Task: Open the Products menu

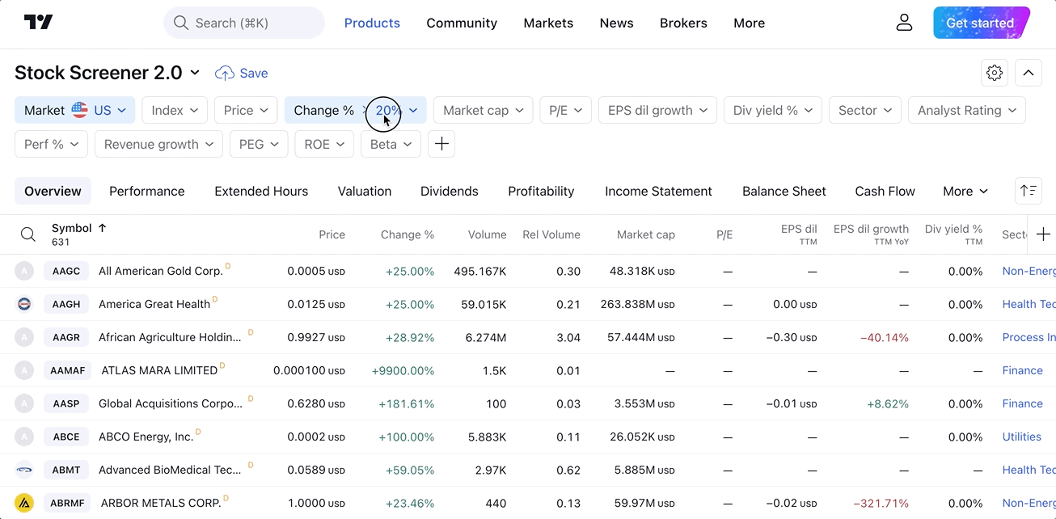Action: coord(372,23)
